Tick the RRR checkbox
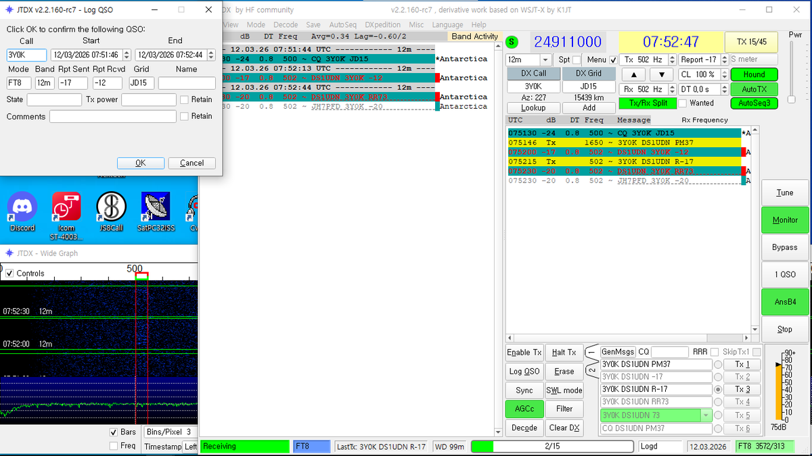Viewport: 812px width, 456px height. (x=713, y=352)
